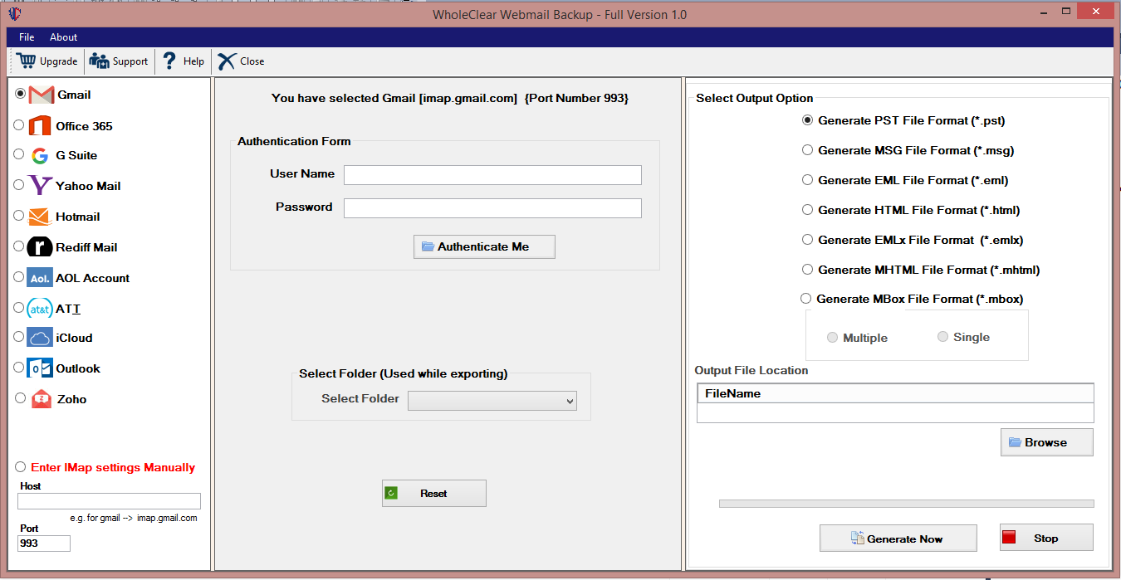
Task: Click the Yahoo Mail purple Y icon
Action: [x=41, y=186]
